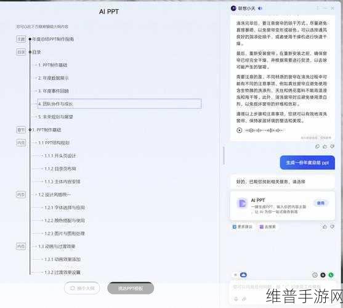Viewport: 343px width, 308px height.
Task: Select title 年度总结PPT制作指南
Action: click(53, 39)
